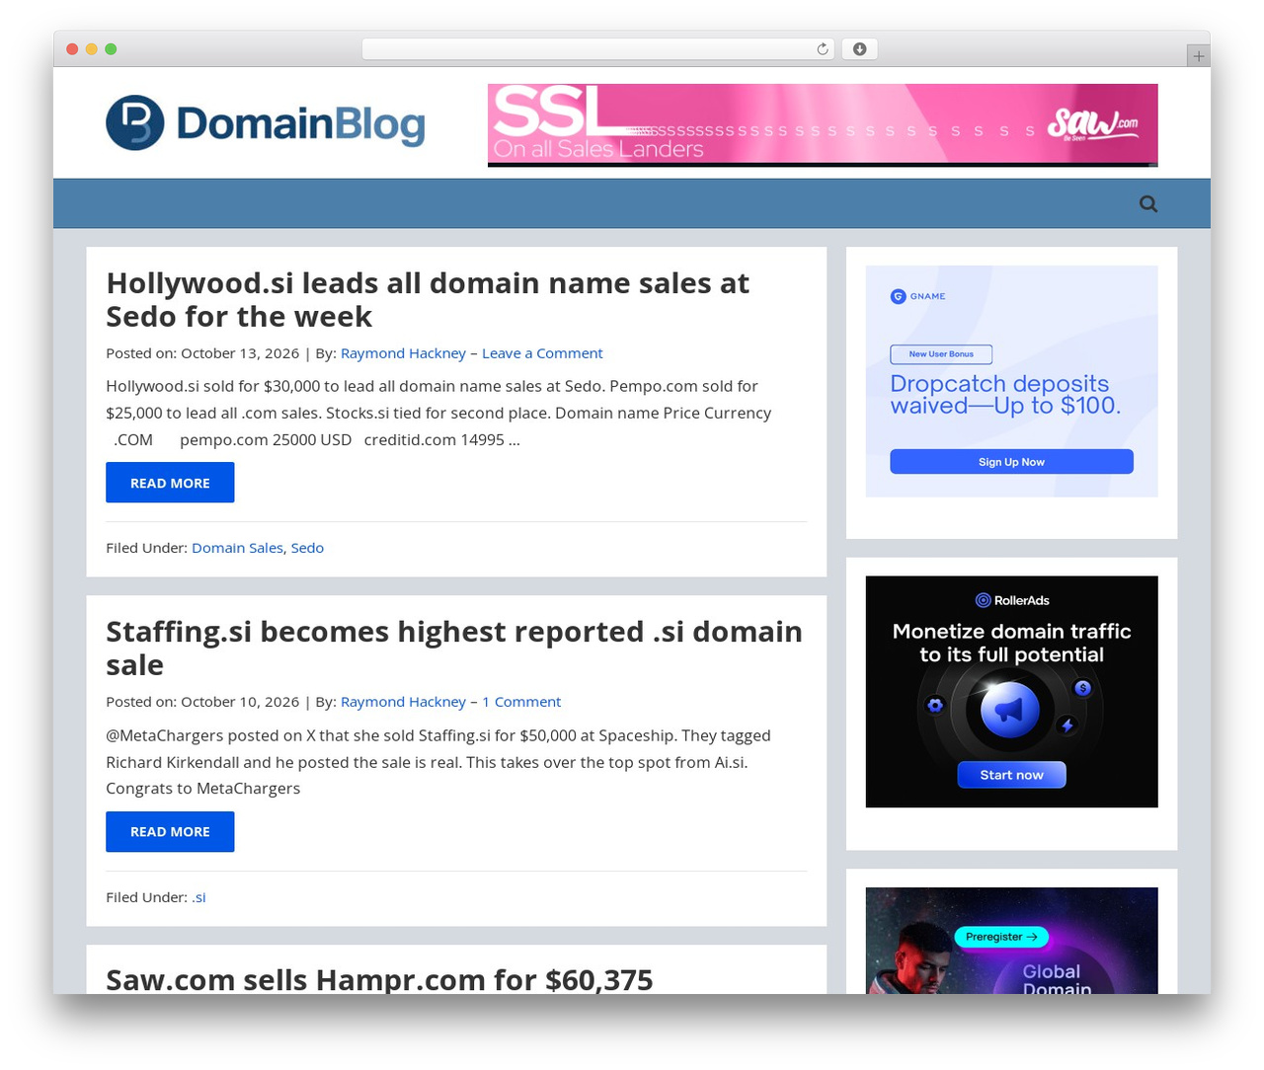Add new browser tab with plus button
This screenshot has width=1264, height=1070.
pyautogui.click(x=1198, y=56)
